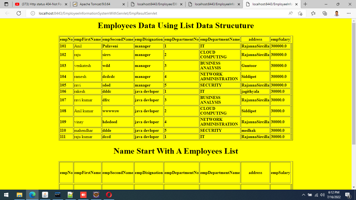The width and height of the screenshot is (356, 200).
Task: Open File Explorer from the taskbar
Action: click(20, 195)
